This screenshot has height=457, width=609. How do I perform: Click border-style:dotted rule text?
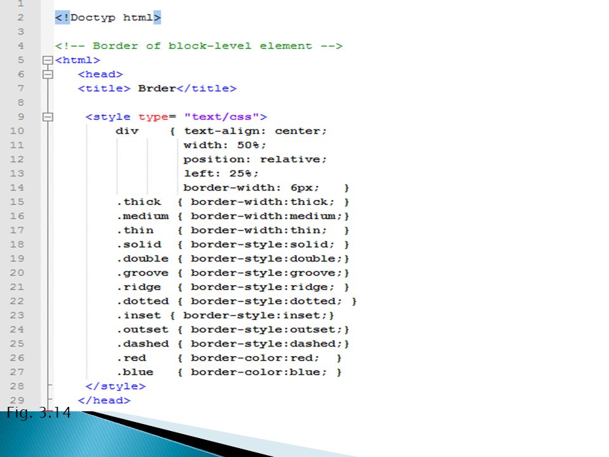tap(266, 301)
